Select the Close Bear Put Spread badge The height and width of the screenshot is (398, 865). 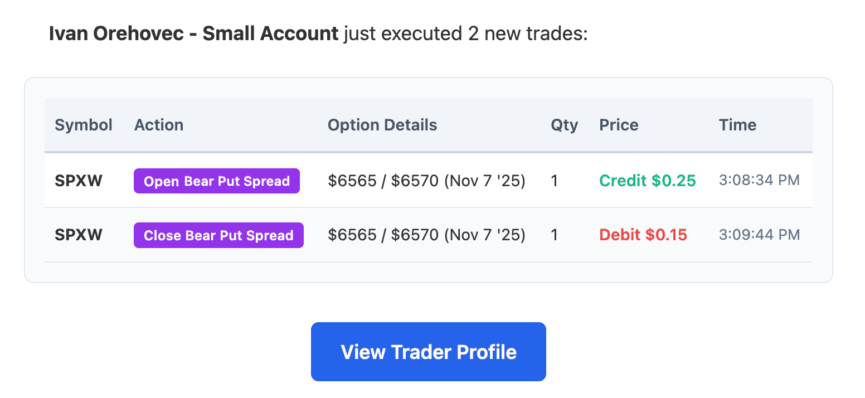point(218,235)
